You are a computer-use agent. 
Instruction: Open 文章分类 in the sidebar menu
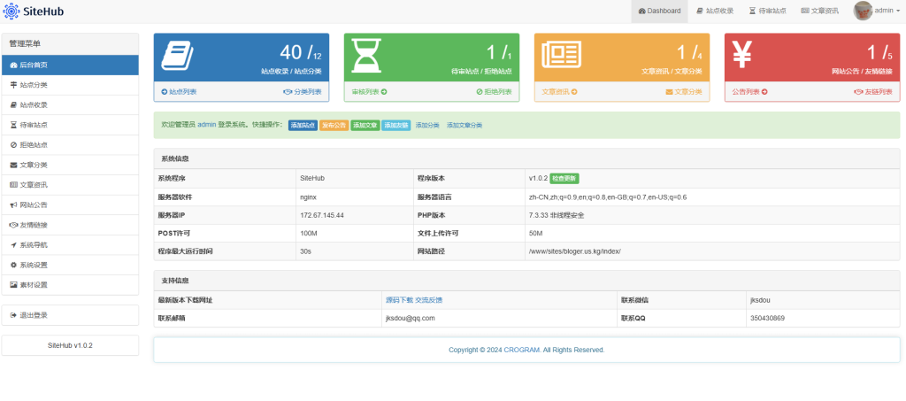(70, 166)
